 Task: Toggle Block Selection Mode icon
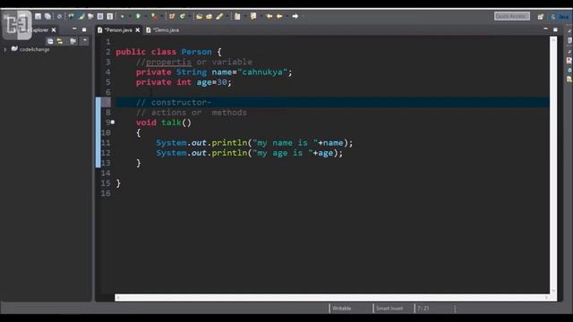[x=100, y=16]
